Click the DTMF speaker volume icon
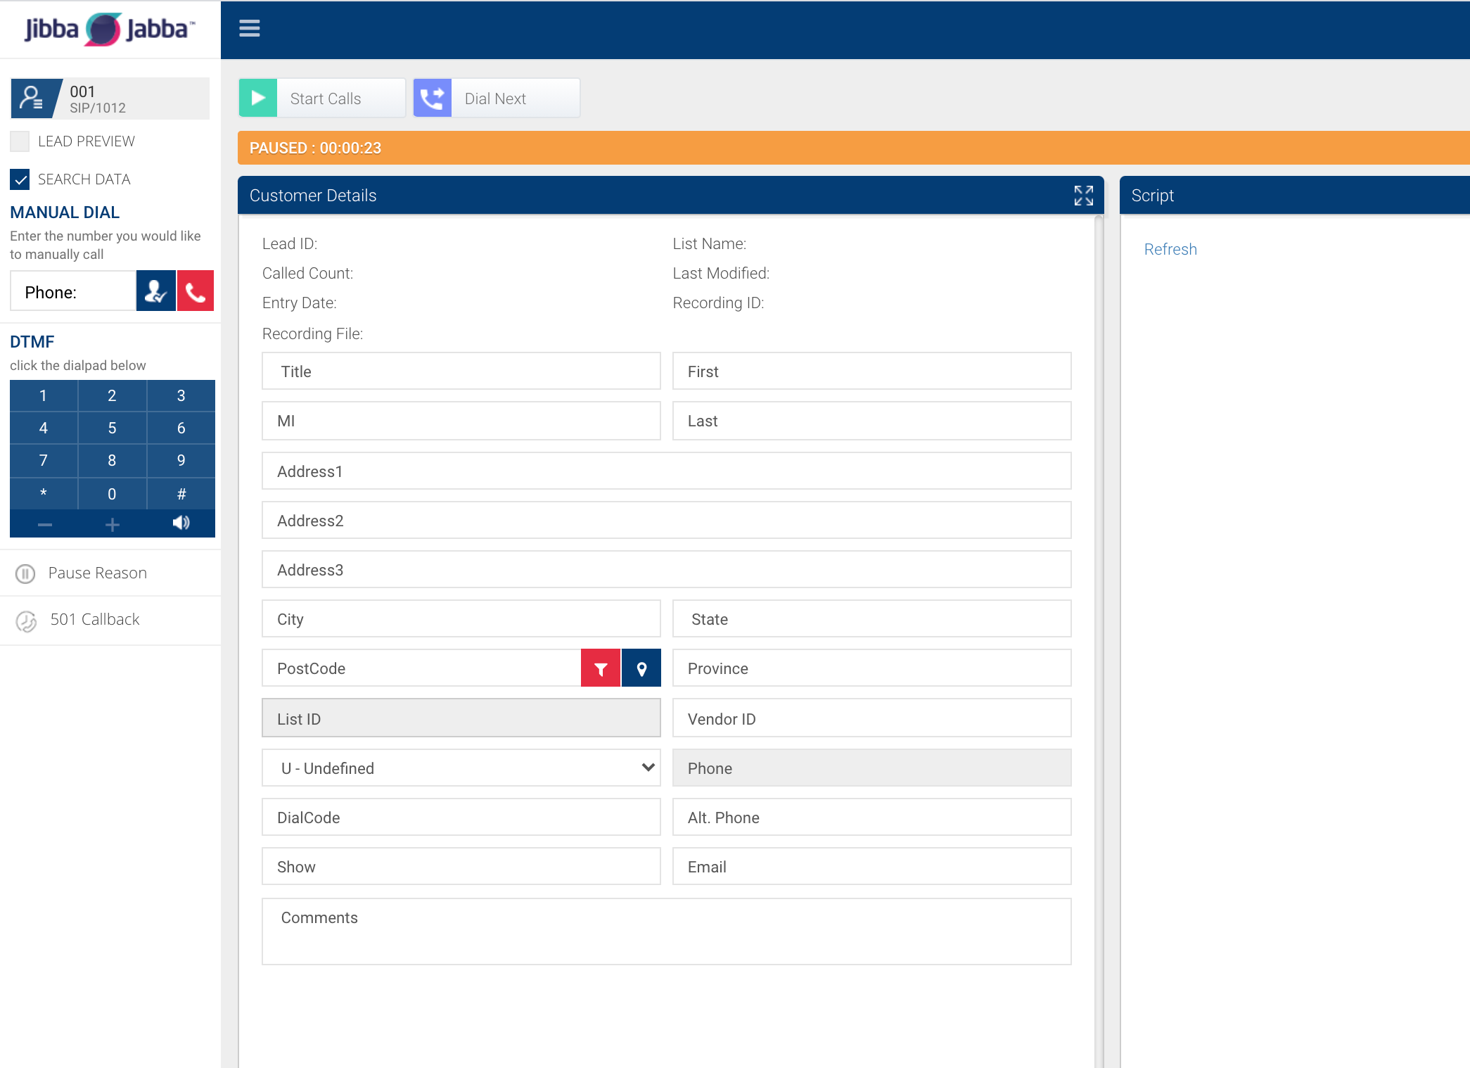The width and height of the screenshot is (1470, 1068). click(x=181, y=523)
